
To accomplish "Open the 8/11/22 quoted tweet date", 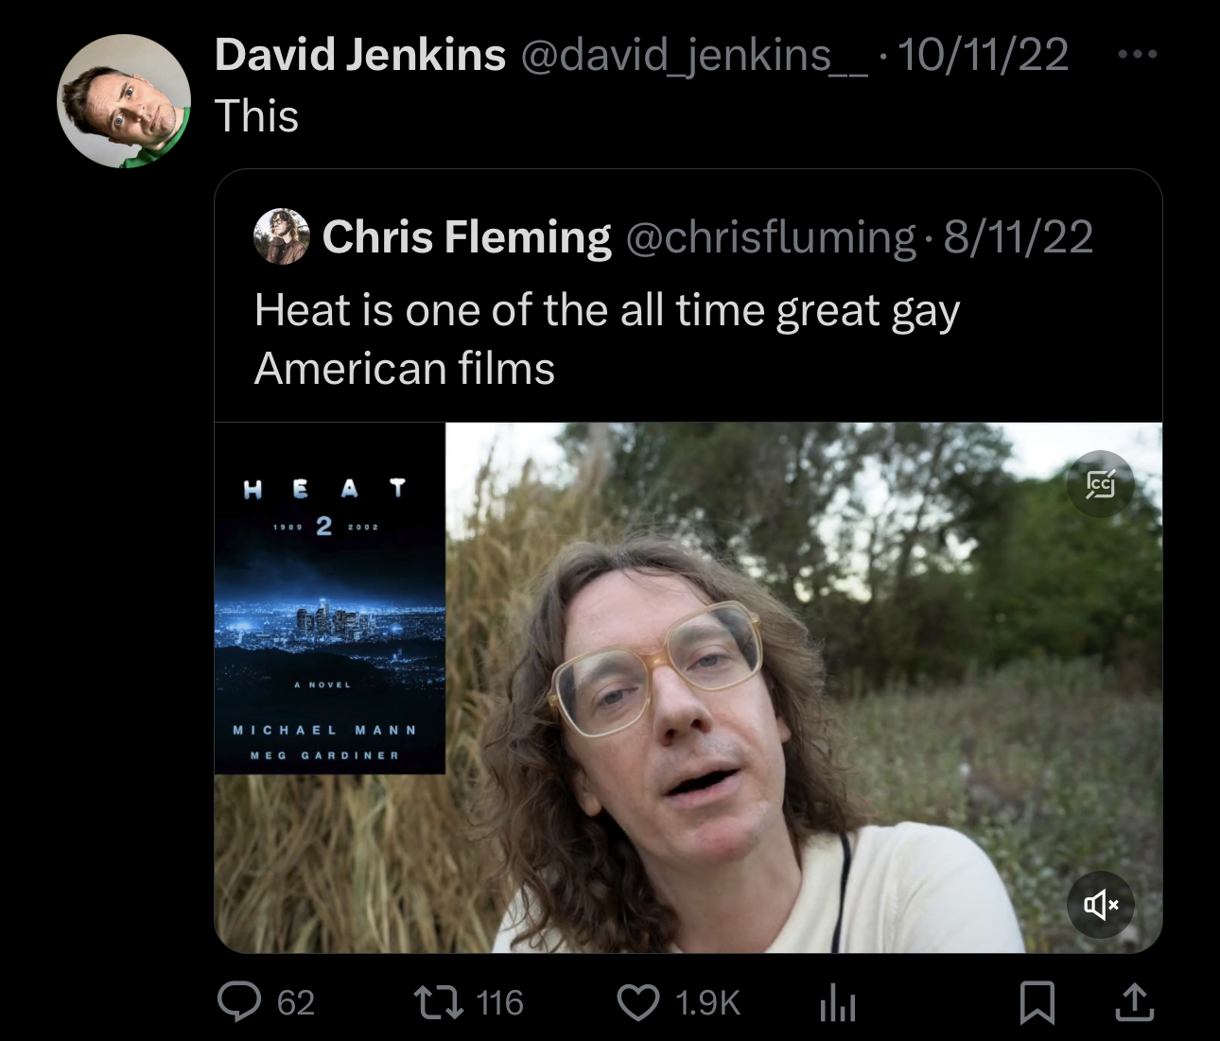I will click(1019, 236).
